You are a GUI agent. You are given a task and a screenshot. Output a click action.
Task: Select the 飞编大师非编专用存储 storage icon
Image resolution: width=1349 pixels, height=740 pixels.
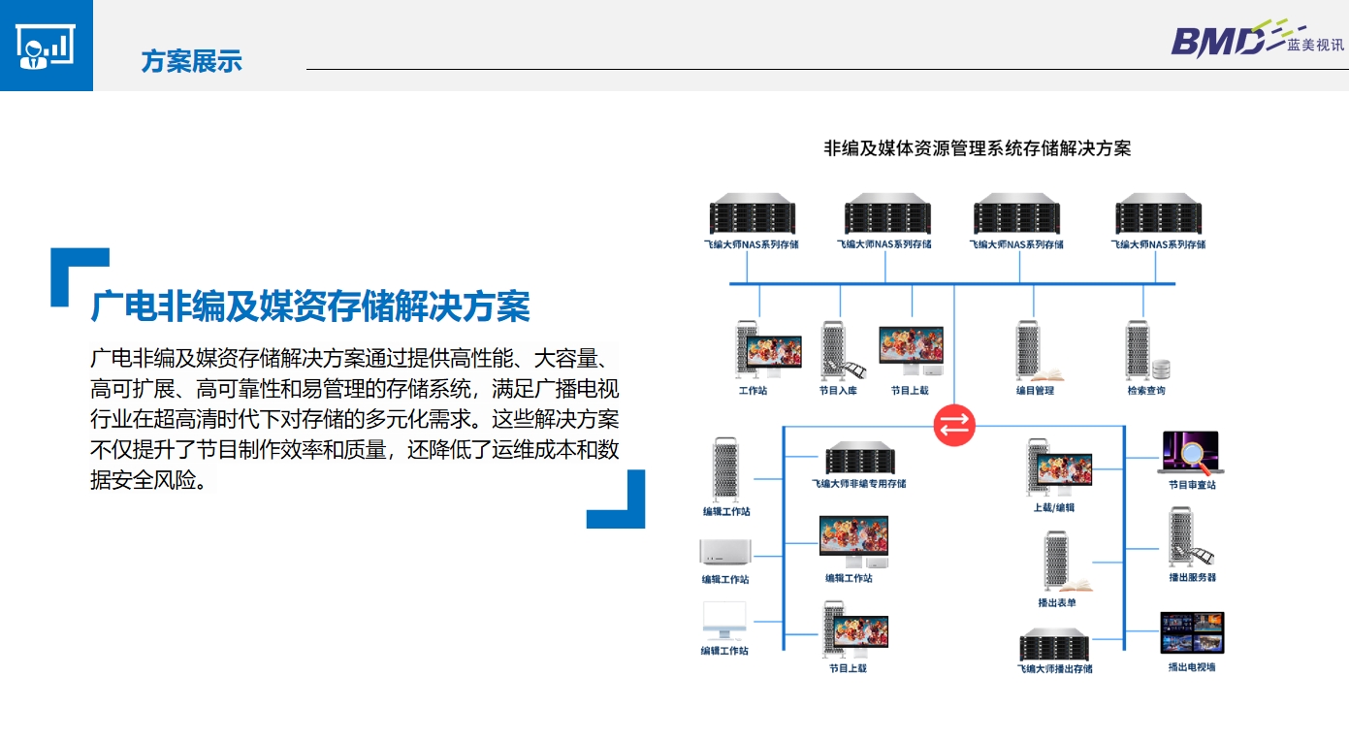[861, 459]
